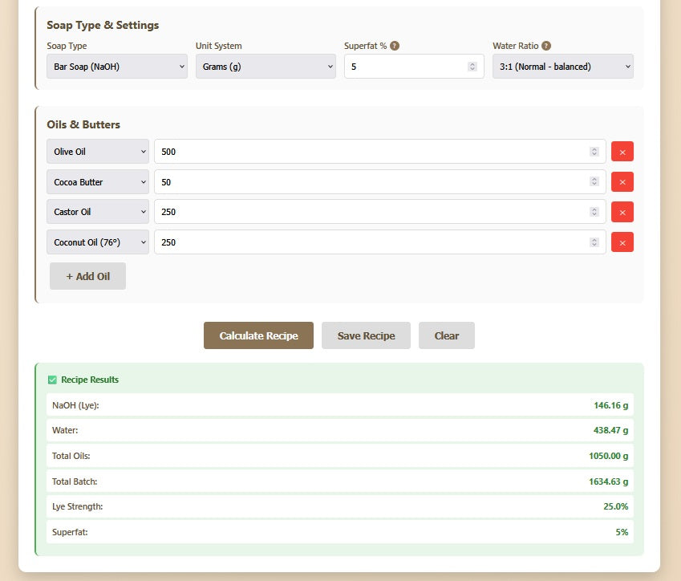Select the Coconut Oil (76°) dropdown
Image resolution: width=681 pixels, height=581 pixels.
97,242
